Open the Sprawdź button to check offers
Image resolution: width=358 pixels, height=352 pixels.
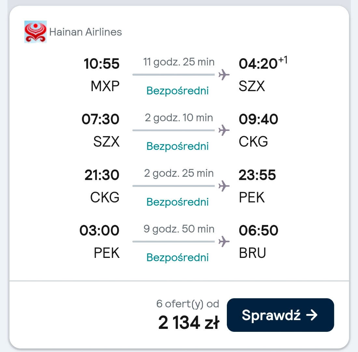click(x=280, y=315)
